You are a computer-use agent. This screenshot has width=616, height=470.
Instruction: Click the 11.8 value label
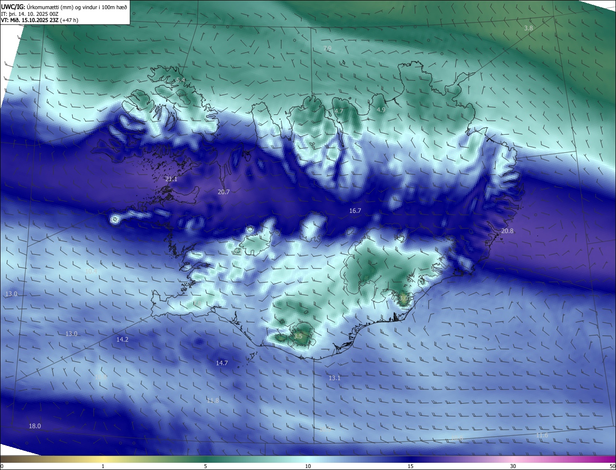(213, 401)
